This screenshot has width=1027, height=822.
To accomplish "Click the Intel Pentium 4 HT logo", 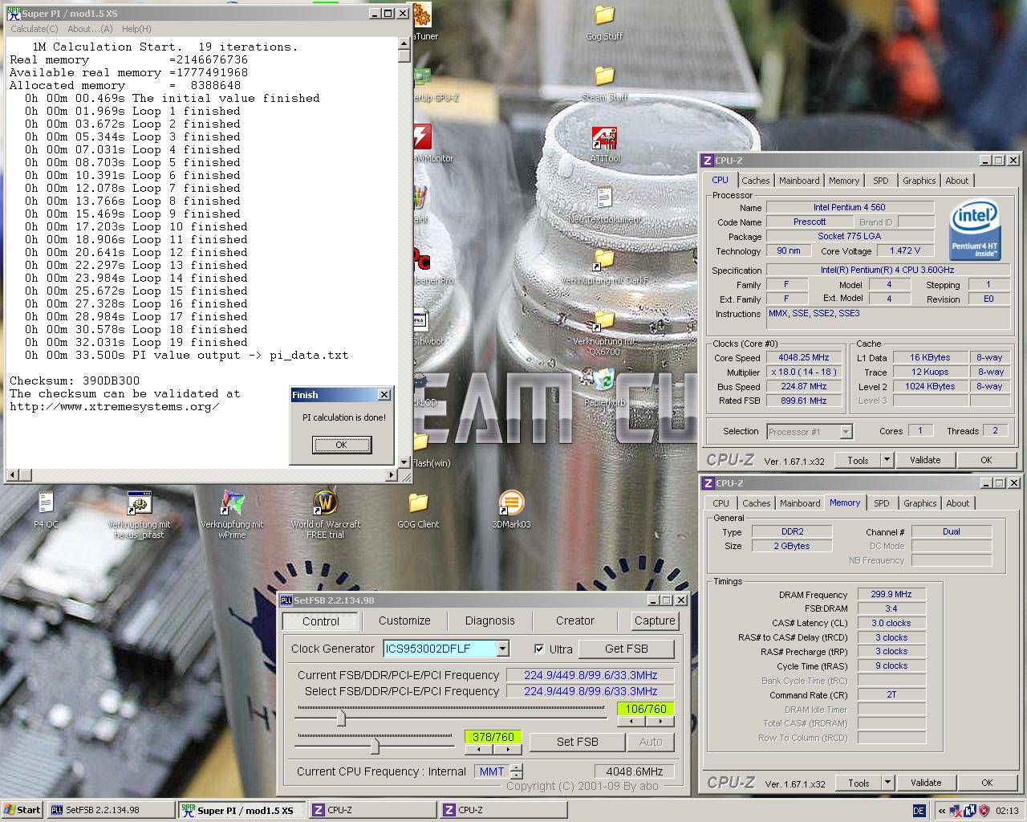I will pos(975,231).
